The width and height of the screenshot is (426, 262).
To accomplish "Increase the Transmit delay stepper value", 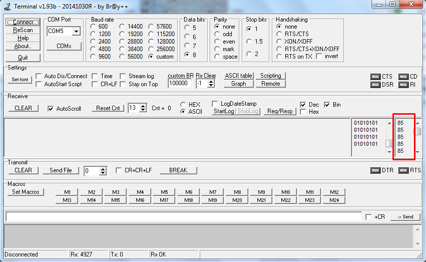I will pyautogui.click(x=103, y=169).
